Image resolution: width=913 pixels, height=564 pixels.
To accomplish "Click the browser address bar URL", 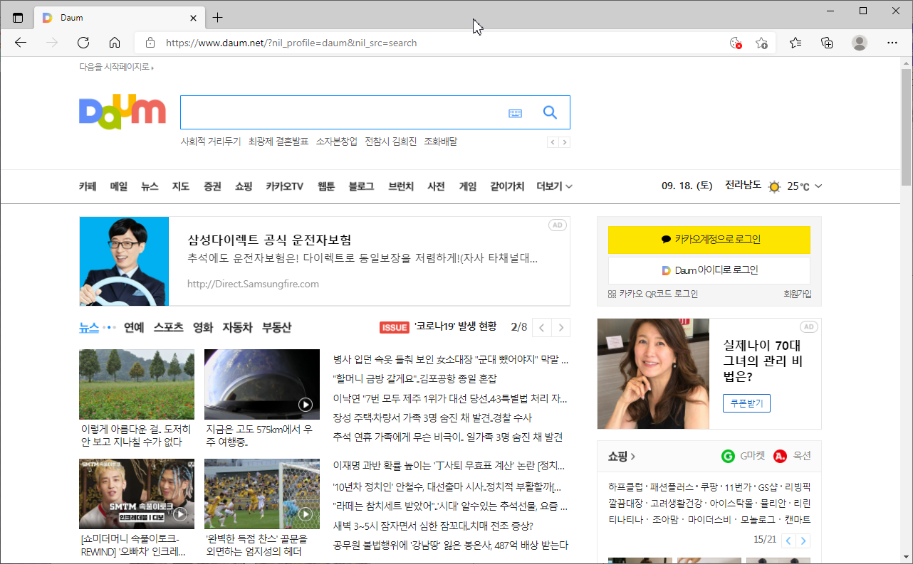I will (291, 43).
